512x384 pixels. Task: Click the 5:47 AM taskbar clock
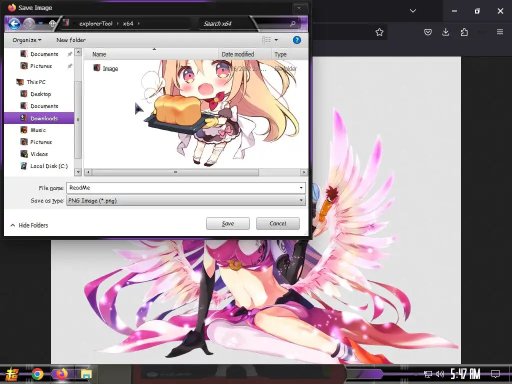tap(465, 374)
